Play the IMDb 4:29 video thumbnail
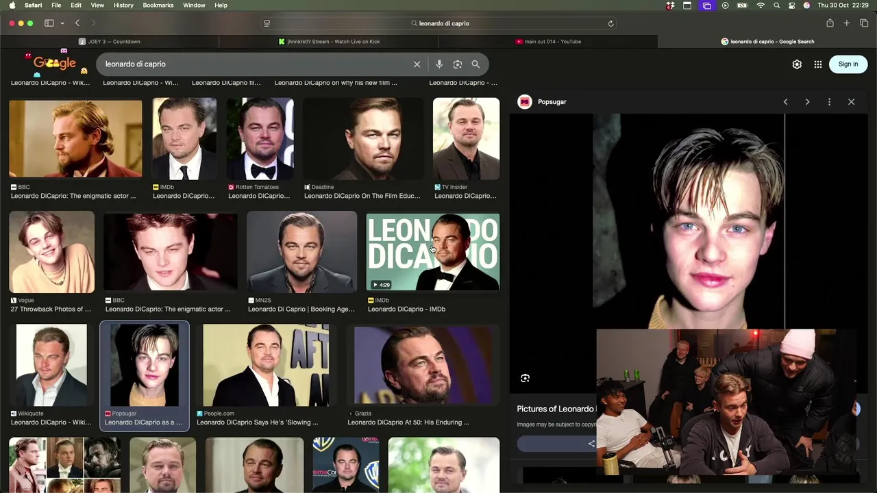The height and width of the screenshot is (493, 877). (433, 252)
